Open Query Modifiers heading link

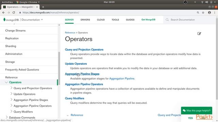click(75, 98)
